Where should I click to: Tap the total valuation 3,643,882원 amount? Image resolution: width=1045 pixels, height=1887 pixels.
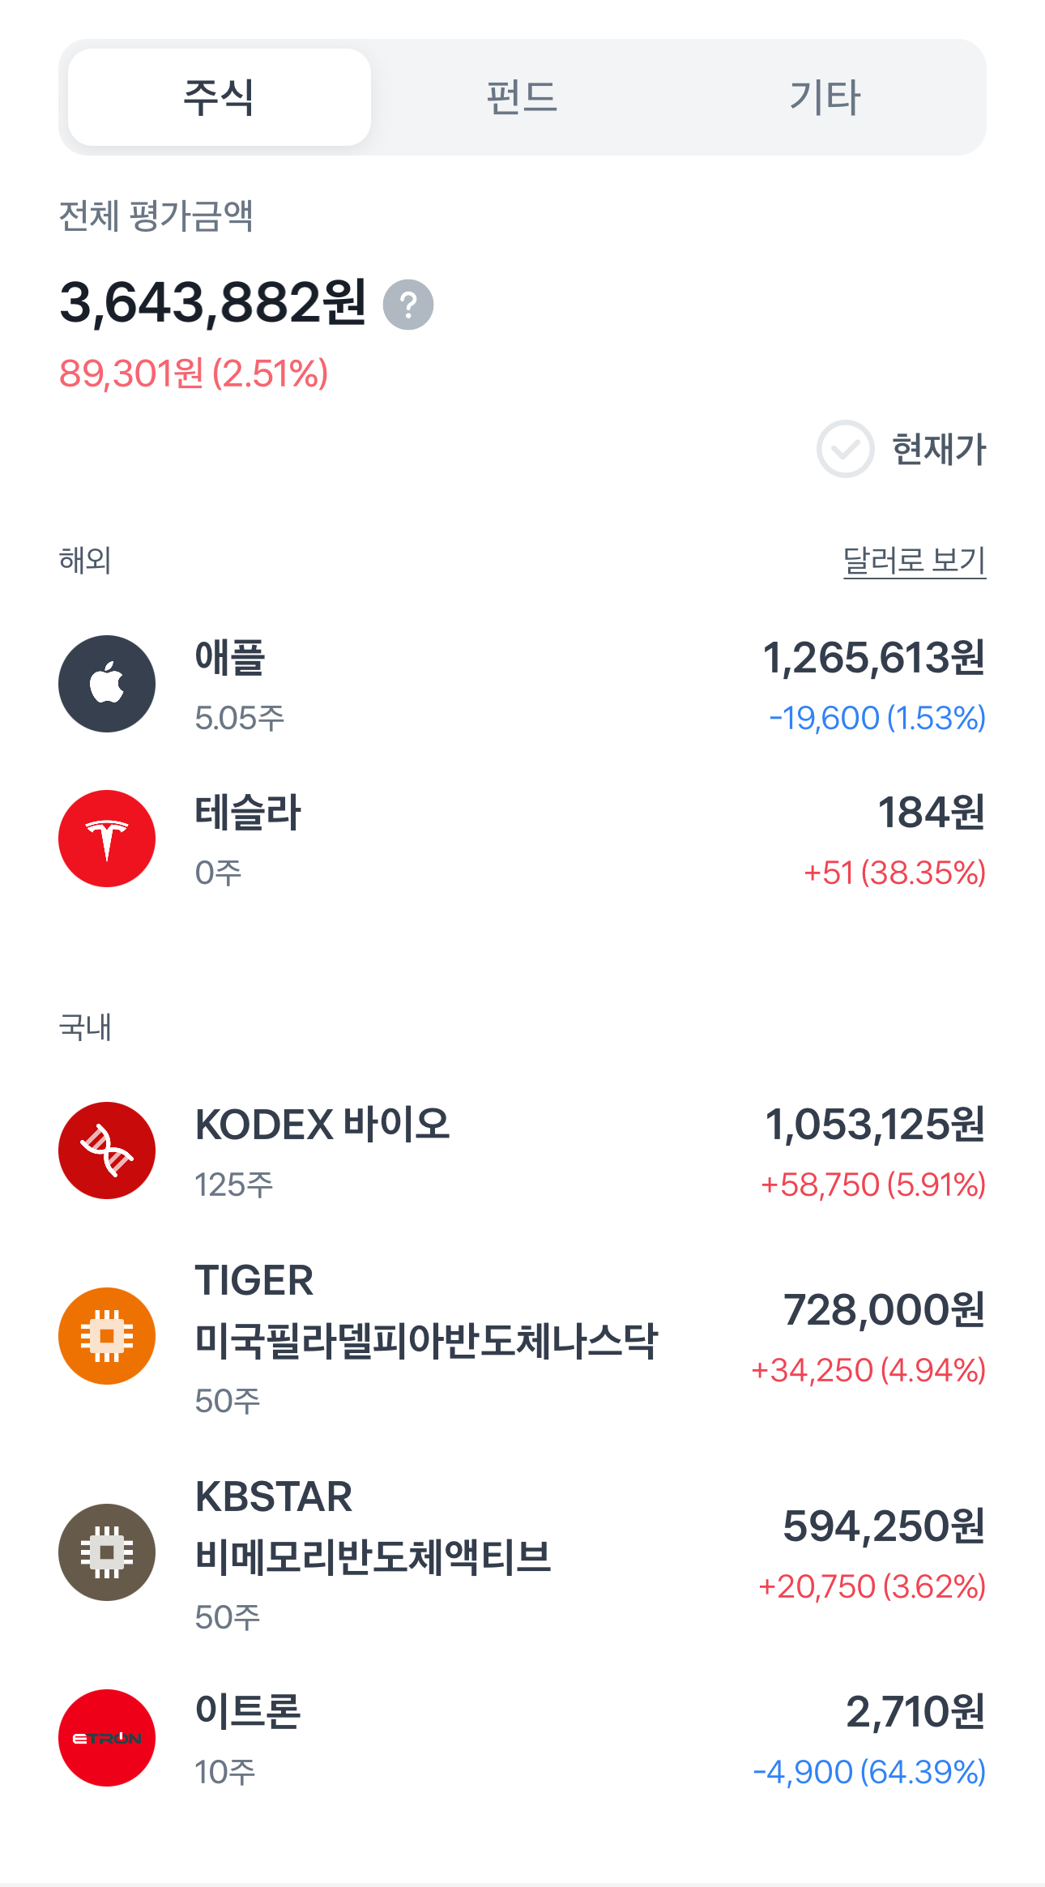point(213,303)
